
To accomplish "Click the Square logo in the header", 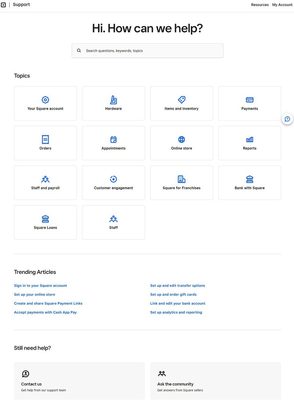I will tap(4, 4).
